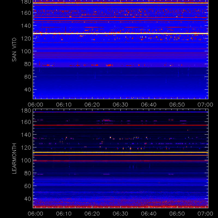The width and height of the screenshot is (218, 218).
Task: Click 07:00 time label under Learmonth plot
Action: click(x=205, y=214)
